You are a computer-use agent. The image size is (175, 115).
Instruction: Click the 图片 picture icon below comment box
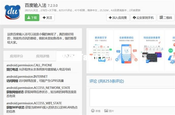(109, 111)
